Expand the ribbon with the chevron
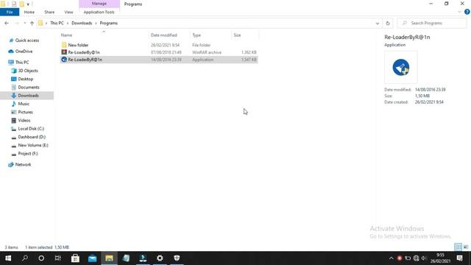 click(x=459, y=12)
